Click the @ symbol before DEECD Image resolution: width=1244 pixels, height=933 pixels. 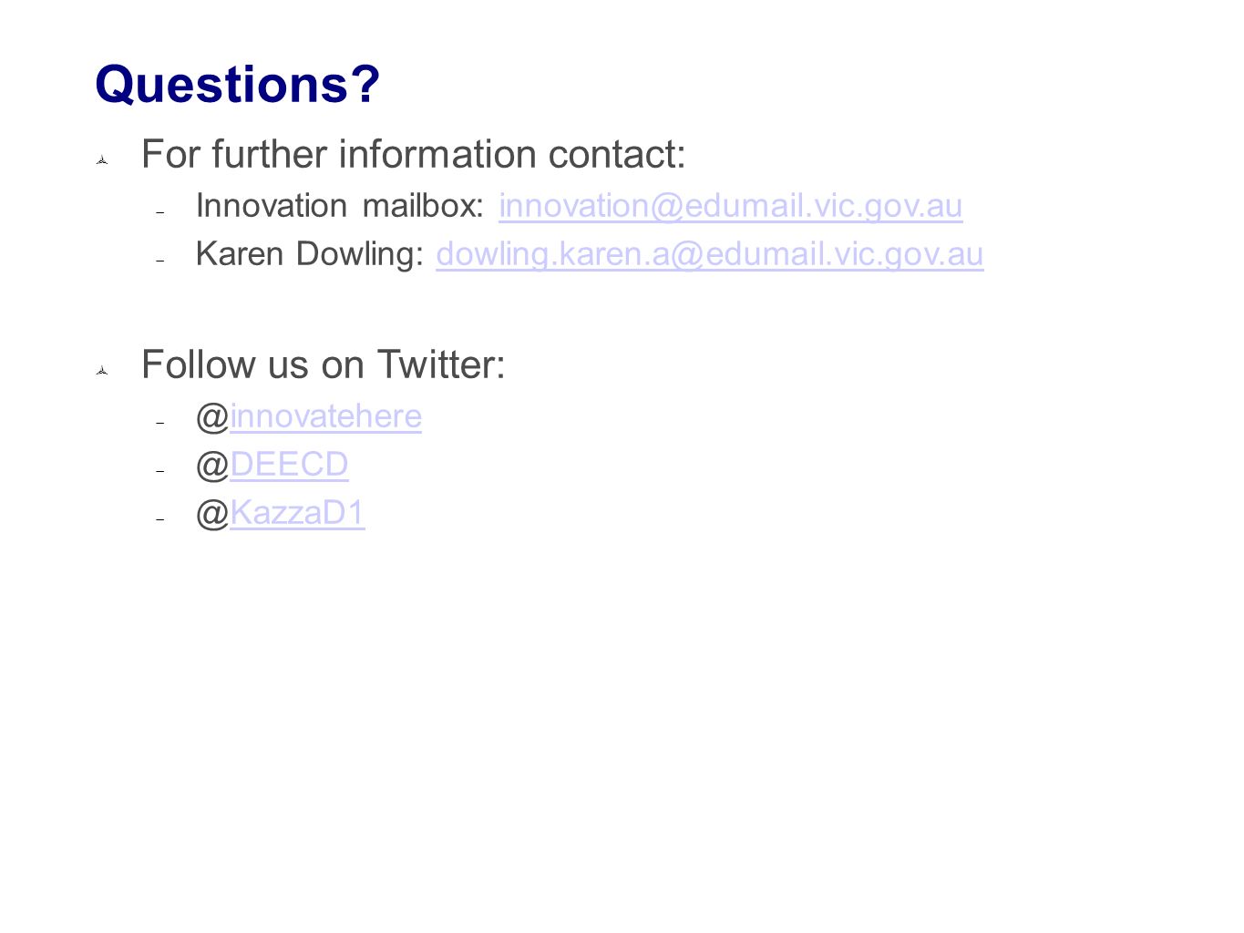click(x=212, y=466)
